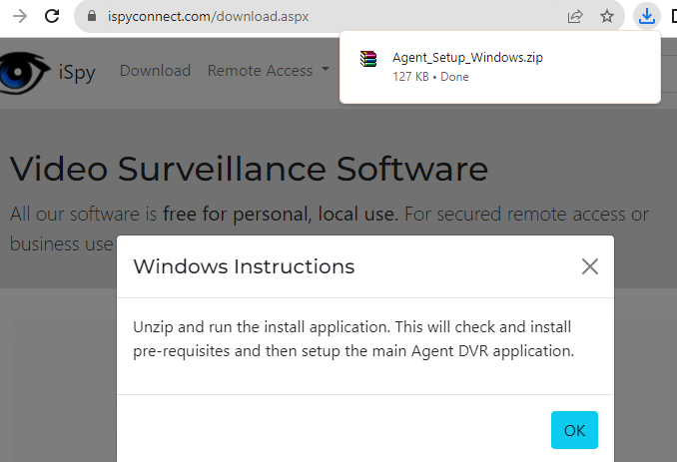Open the browser downloads toolbar icon

(647, 16)
